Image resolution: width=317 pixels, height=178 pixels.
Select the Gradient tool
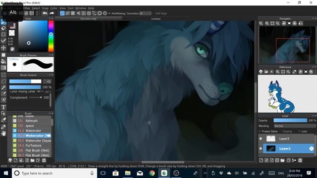[3, 68]
